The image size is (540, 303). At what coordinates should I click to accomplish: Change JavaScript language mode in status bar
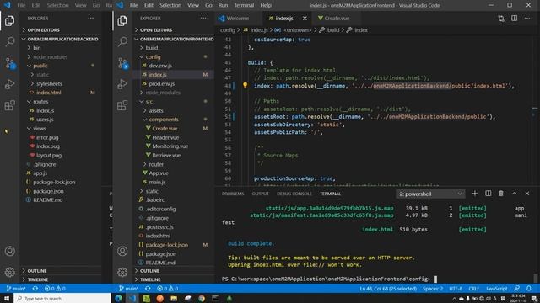496,289
